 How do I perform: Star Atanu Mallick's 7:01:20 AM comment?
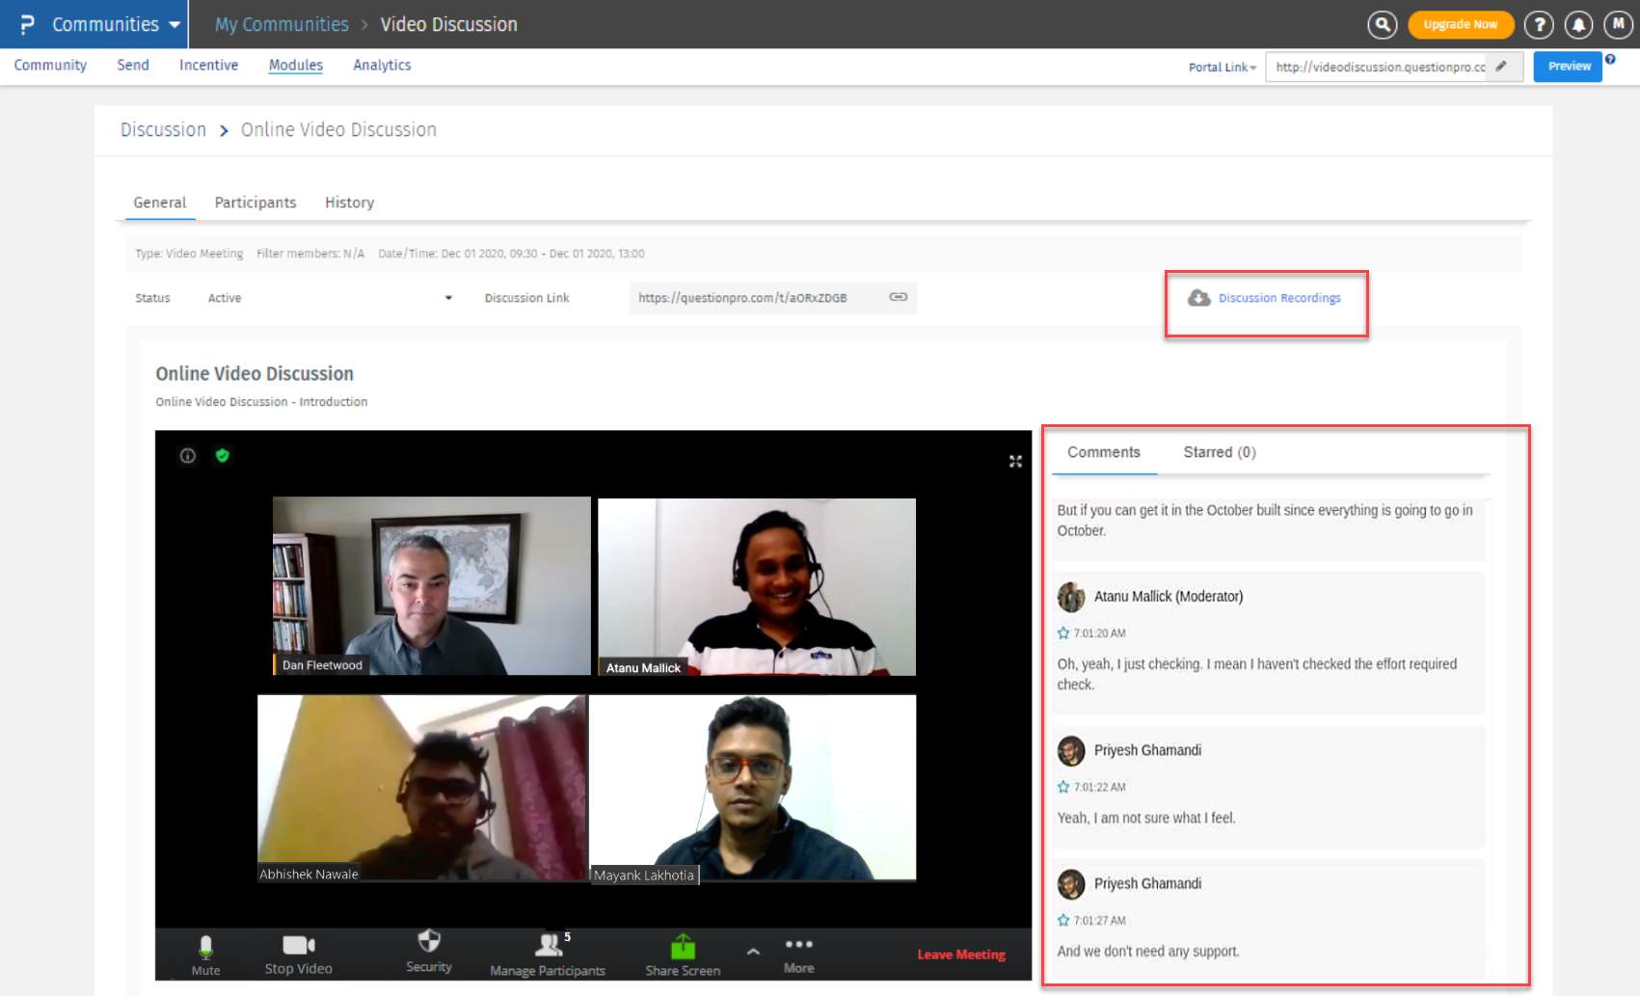(1063, 633)
